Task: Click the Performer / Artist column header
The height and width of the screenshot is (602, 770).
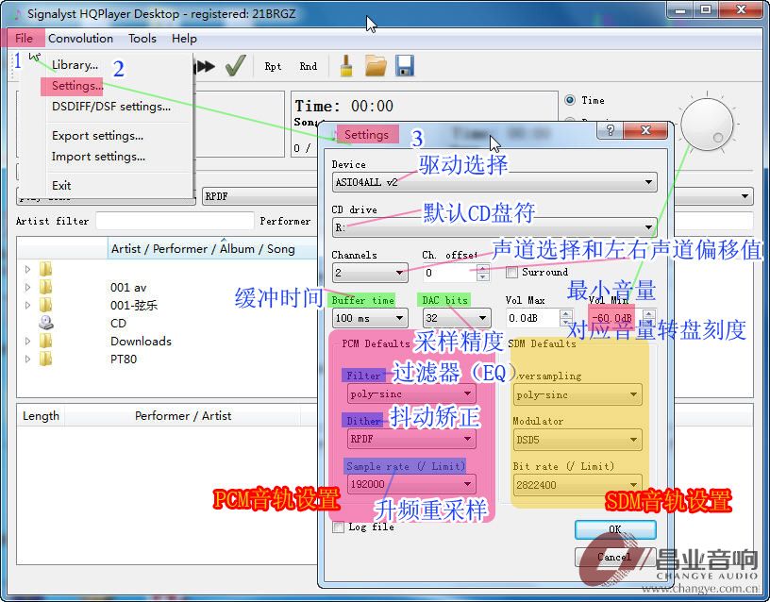Action: tap(183, 416)
